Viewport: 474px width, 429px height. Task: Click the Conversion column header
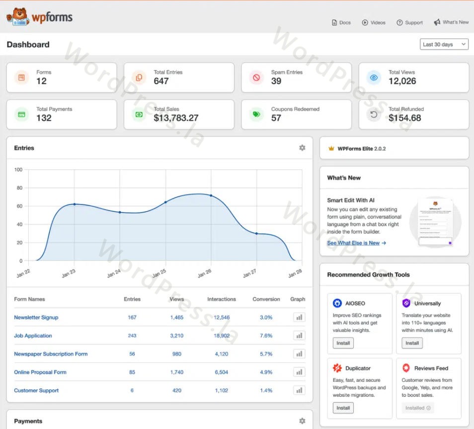(x=266, y=299)
